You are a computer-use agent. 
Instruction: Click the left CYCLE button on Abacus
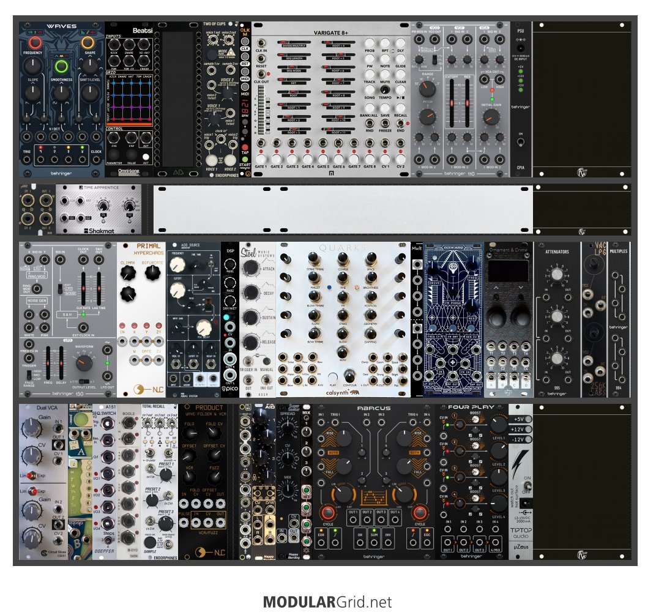(327, 513)
